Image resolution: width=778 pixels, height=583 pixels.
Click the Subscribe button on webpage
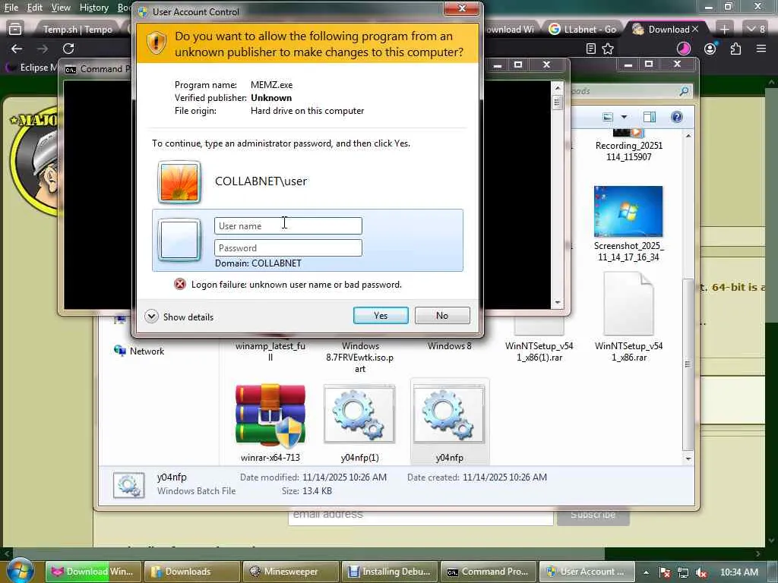click(593, 515)
